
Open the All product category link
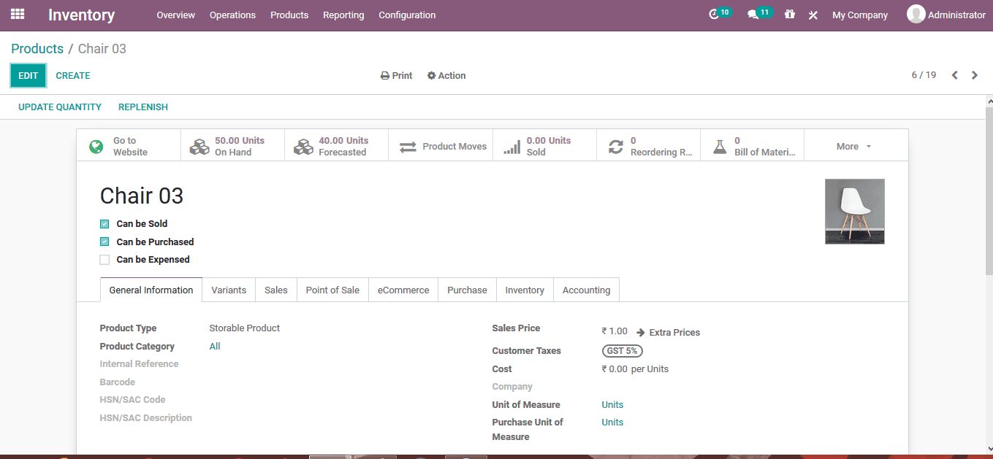(215, 346)
